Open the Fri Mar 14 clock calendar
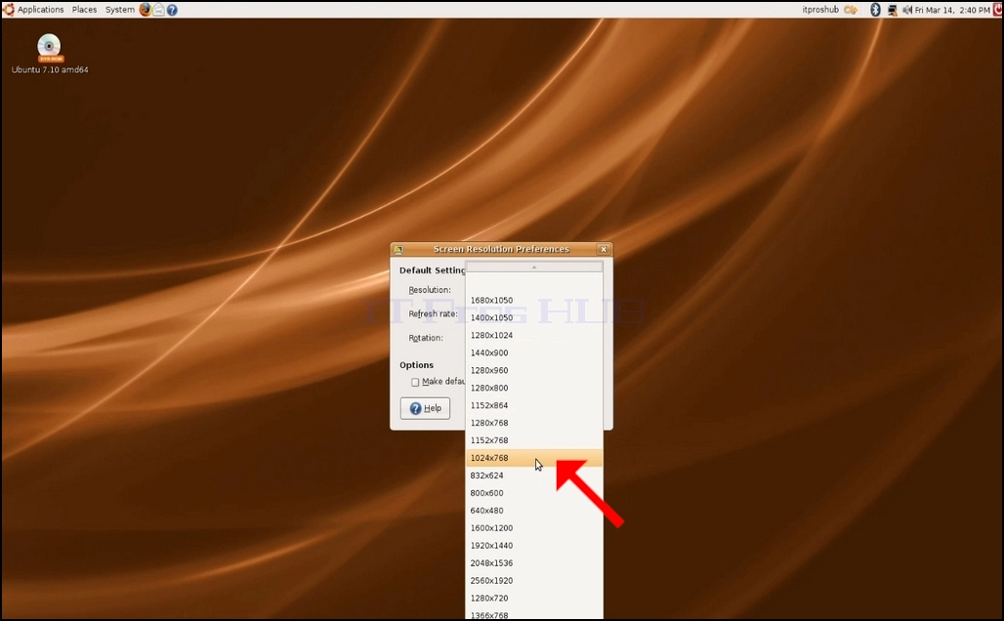Viewport: 1004px width, 621px height. 952,10
